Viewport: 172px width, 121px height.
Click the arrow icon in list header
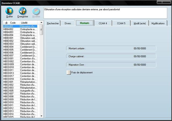pos(6,23)
